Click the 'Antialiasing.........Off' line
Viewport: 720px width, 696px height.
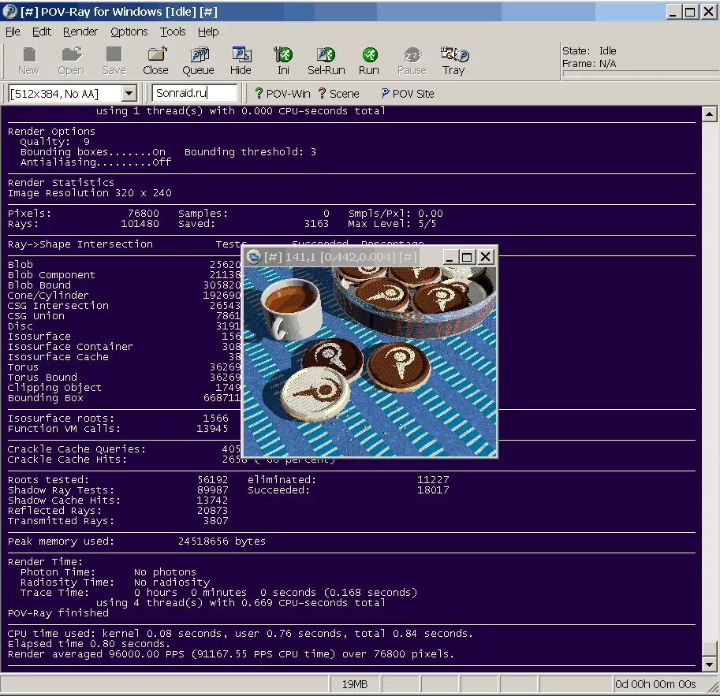pos(95,162)
